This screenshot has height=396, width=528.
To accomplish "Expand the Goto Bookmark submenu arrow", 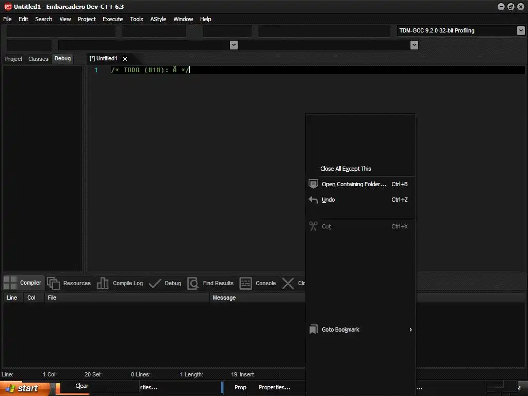I will (x=410, y=329).
